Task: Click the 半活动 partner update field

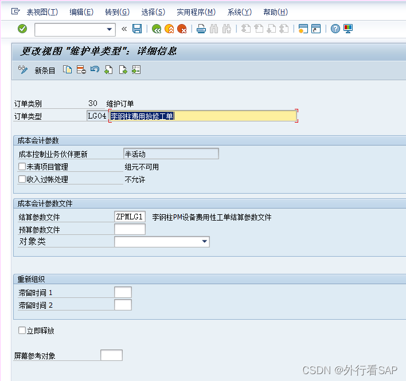Action: tap(171, 154)
